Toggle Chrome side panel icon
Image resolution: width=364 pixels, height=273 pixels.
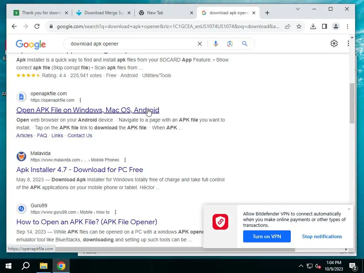click(x=325, y=26)
